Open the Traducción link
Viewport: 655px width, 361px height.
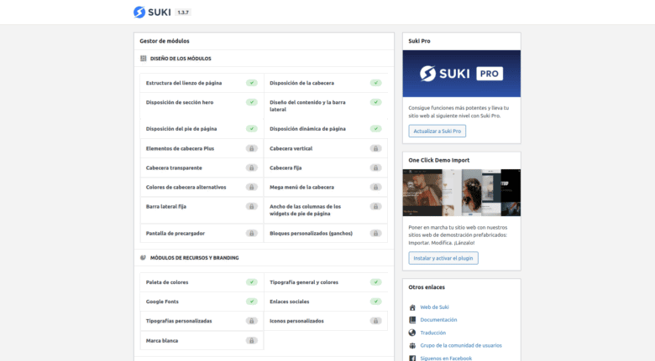click(x=433, y=333)
